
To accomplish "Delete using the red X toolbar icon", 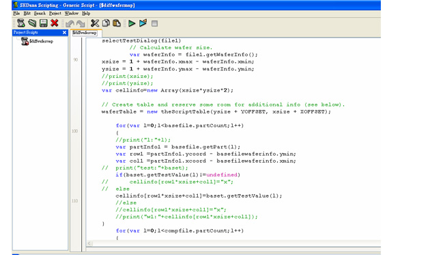I will 55,23.
